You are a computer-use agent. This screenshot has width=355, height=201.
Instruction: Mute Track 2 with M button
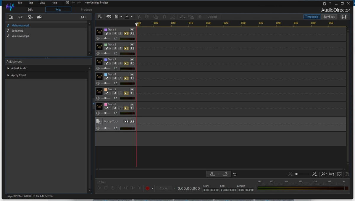[114, 48]
